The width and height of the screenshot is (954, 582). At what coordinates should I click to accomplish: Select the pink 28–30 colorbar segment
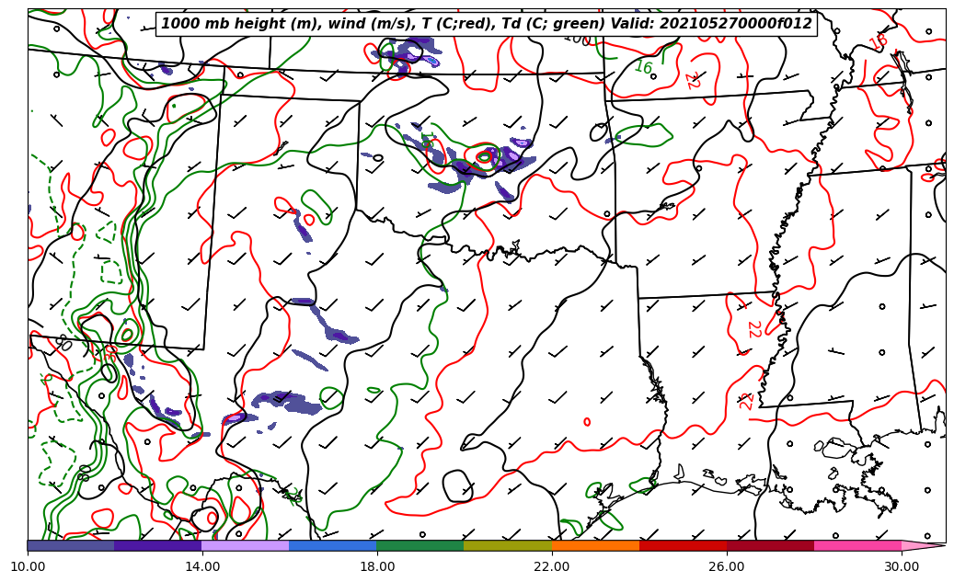(x=857, y=545)
